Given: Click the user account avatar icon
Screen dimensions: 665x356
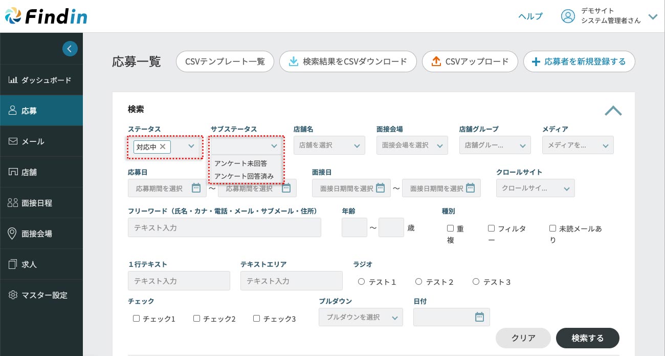Looking at the screenshot, I should (x=568, y=16).
